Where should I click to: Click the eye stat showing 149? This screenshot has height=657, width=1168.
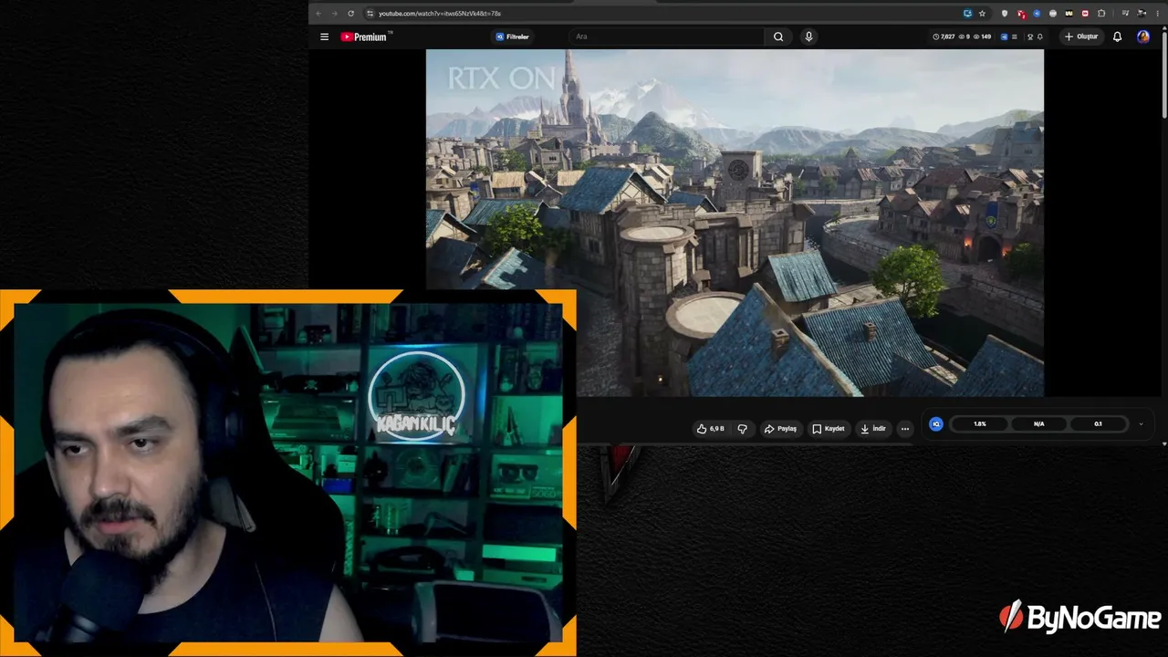tap(982, 36)
